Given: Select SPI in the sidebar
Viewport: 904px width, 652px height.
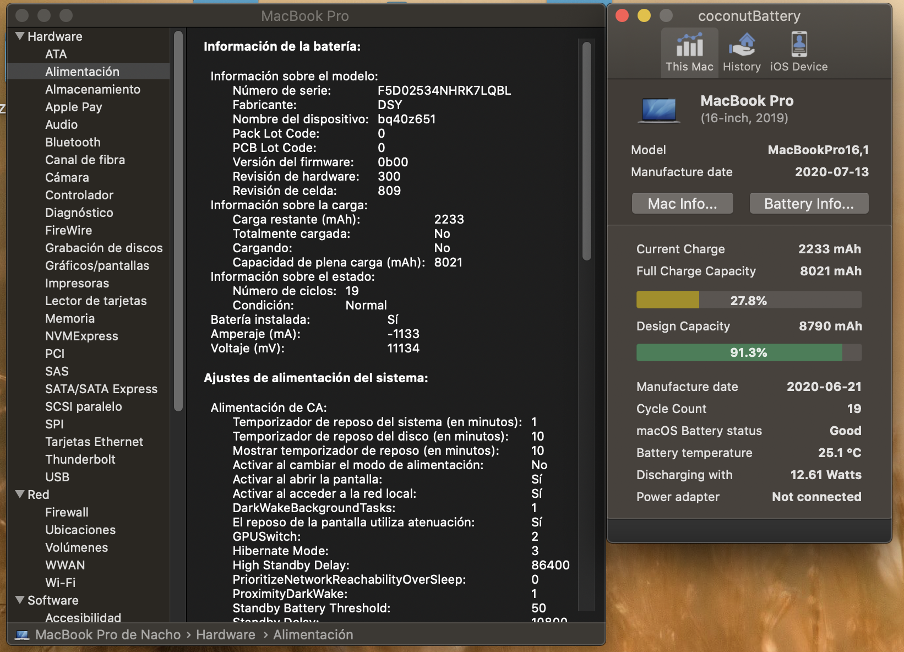Looking at the screenshot, I should [x=54, y=424].
